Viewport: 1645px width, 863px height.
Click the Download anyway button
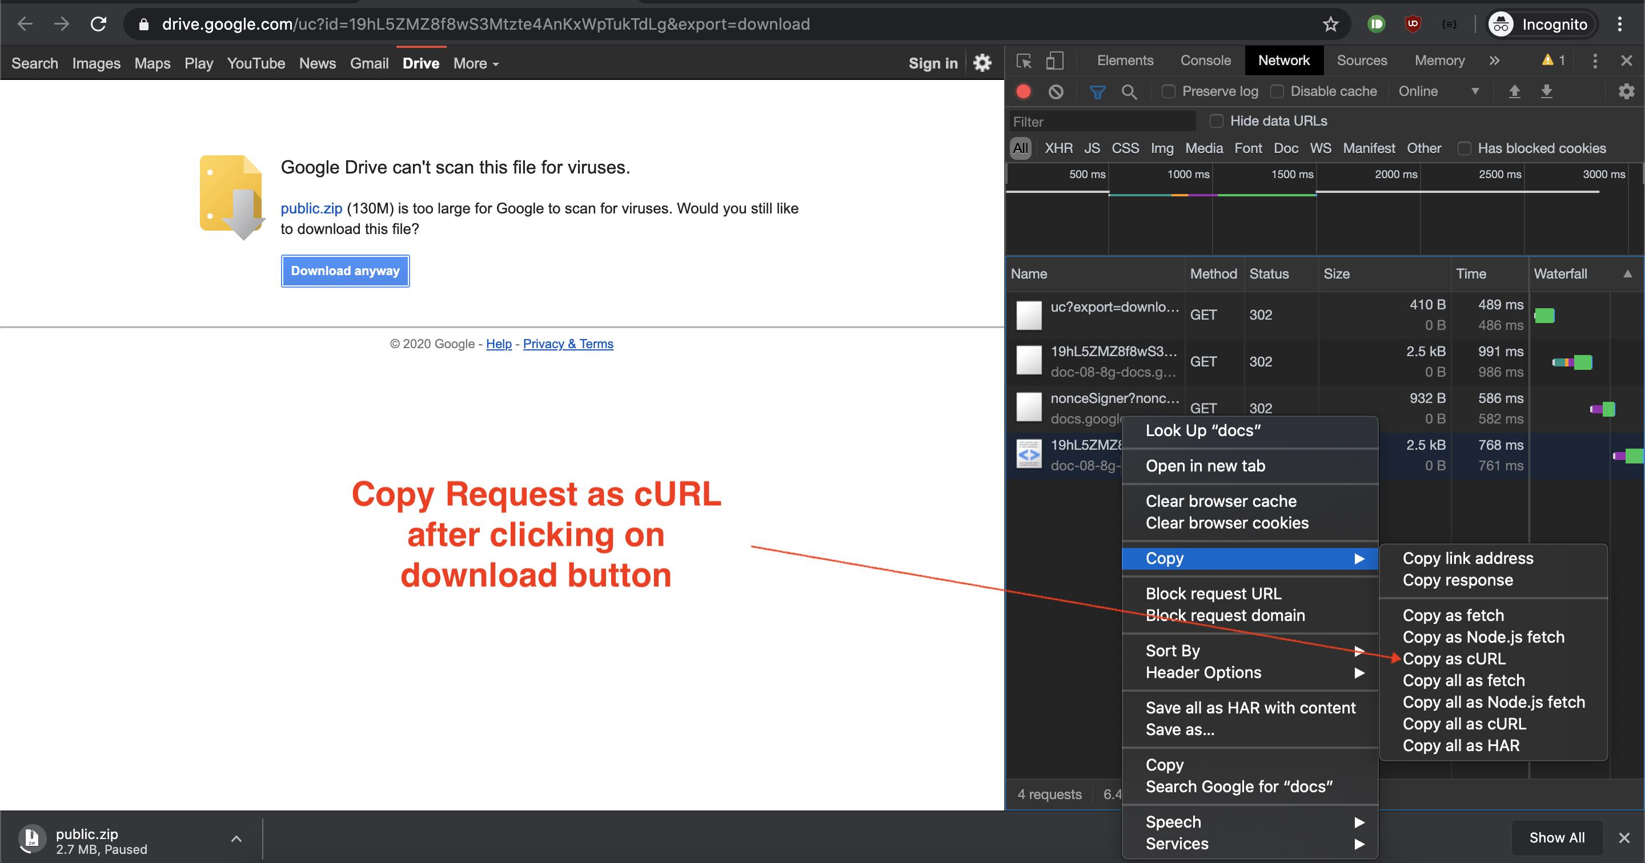pos(345,271)
